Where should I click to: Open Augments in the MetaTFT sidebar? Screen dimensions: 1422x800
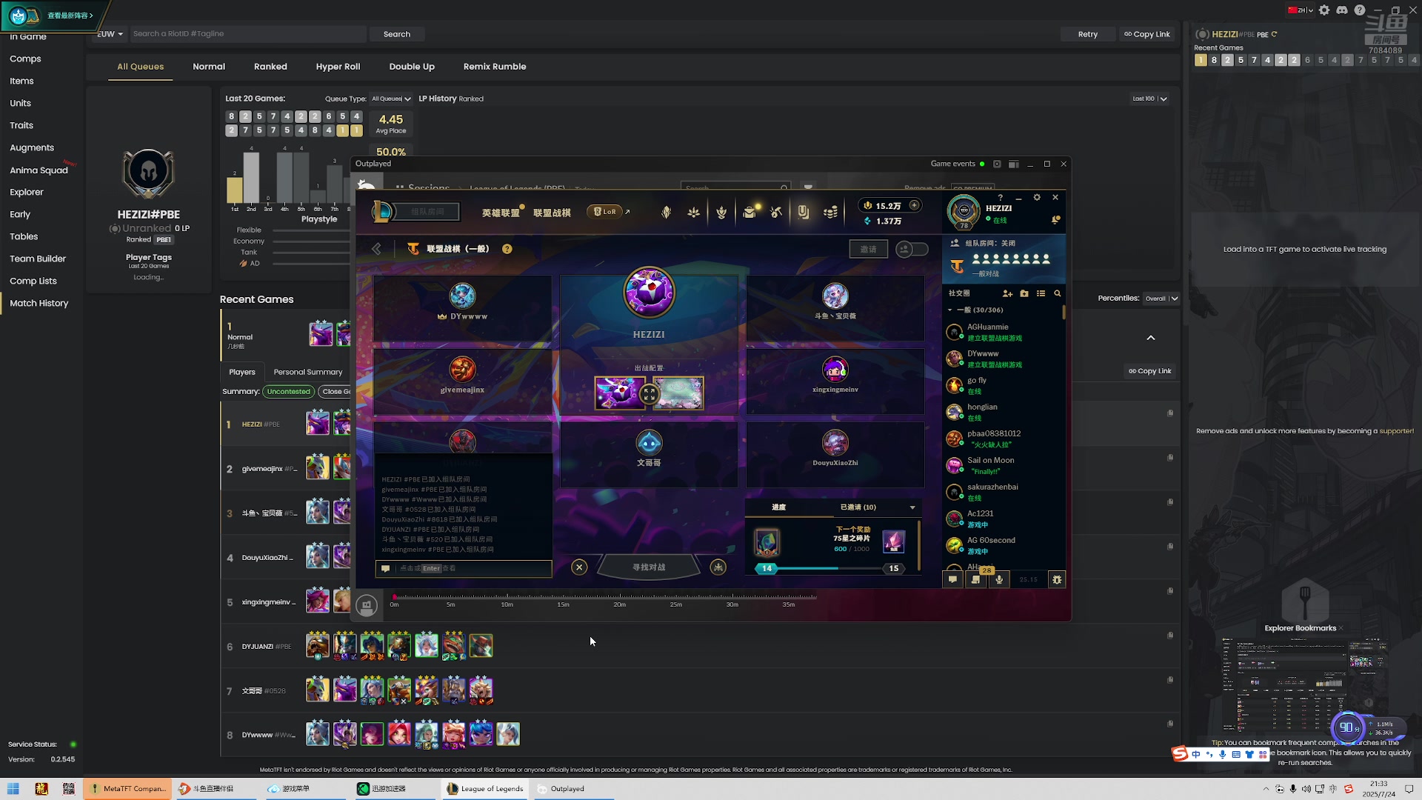(x=32, y=147)
